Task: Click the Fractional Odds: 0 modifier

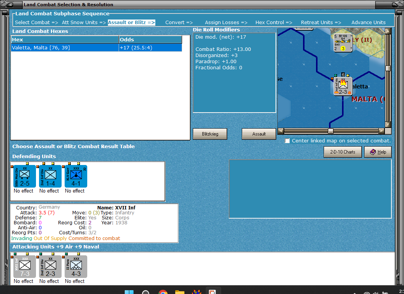Action: pyautogui.click(x=219, y=68)
